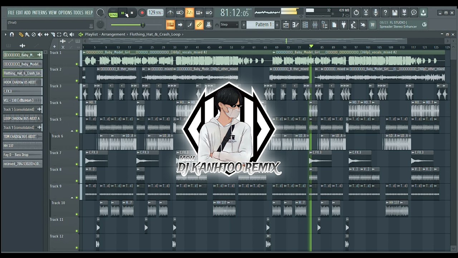Screen dimensions: 458x258
Task: Mute Track 8 with its green dot
Action: (x=77, y=181)
